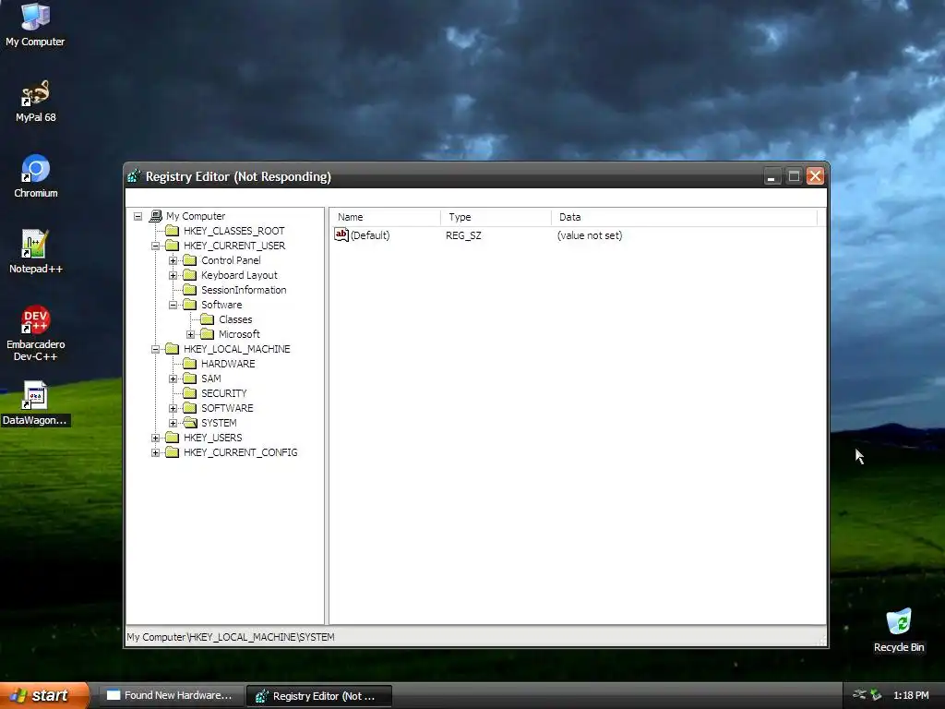
Task: Expand the Keyboard Layout key
Action: pyautogui.click(x=173, y=275)
